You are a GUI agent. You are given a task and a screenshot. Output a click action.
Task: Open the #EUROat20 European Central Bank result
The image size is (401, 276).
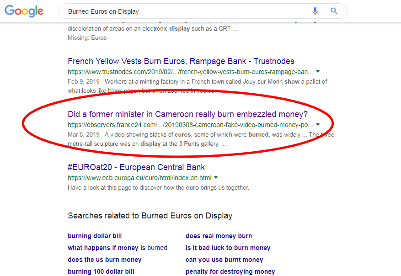tap(136, 167)
